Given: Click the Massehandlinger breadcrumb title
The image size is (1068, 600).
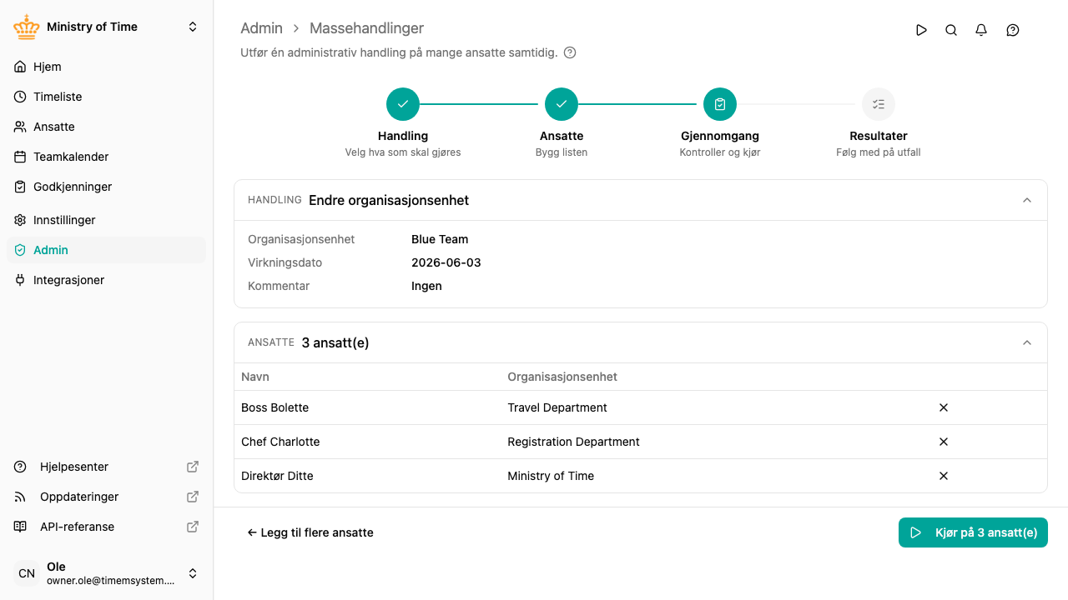Looking at the screenshot, I should tap(367, 28).
